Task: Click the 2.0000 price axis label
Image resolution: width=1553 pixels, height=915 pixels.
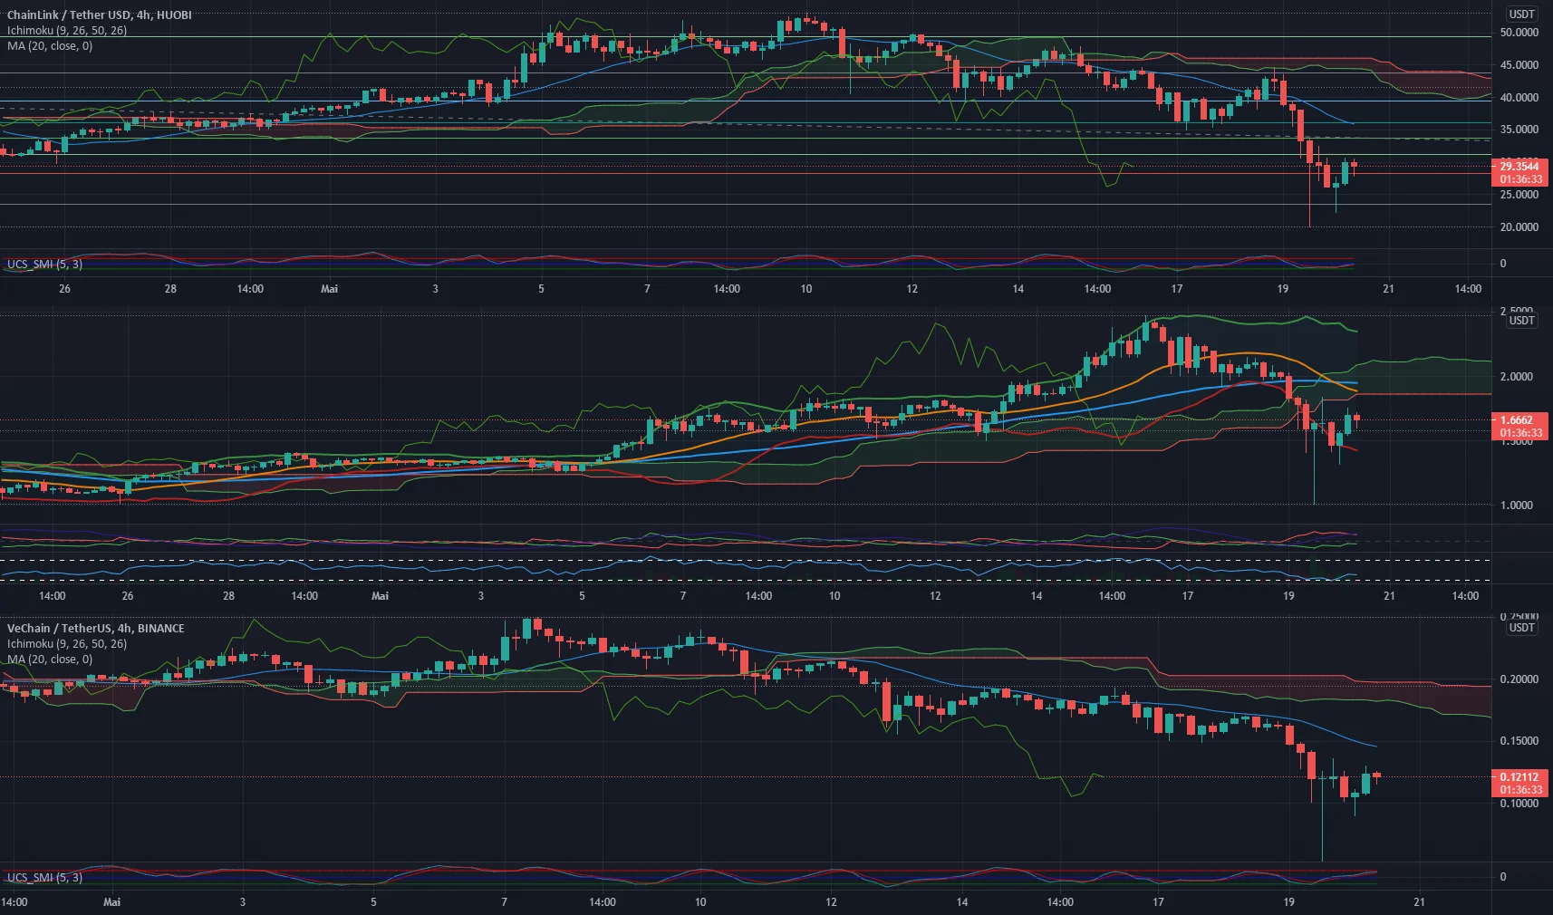Action: pyautogui.click(x=1517, y=377)
